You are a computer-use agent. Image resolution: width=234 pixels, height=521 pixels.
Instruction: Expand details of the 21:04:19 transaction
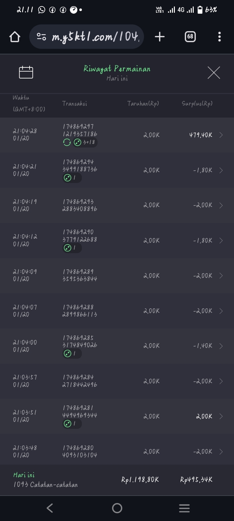(221, 205)
